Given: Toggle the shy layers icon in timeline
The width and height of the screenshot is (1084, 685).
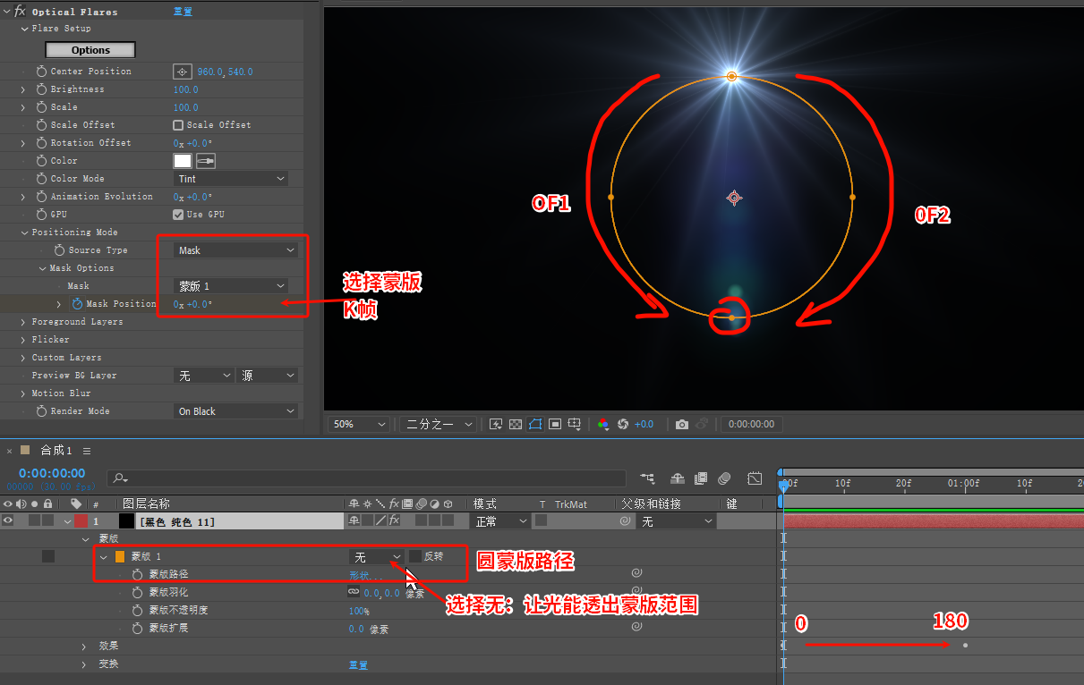Looking at the screenshot, I should click(x=678, y=478).
